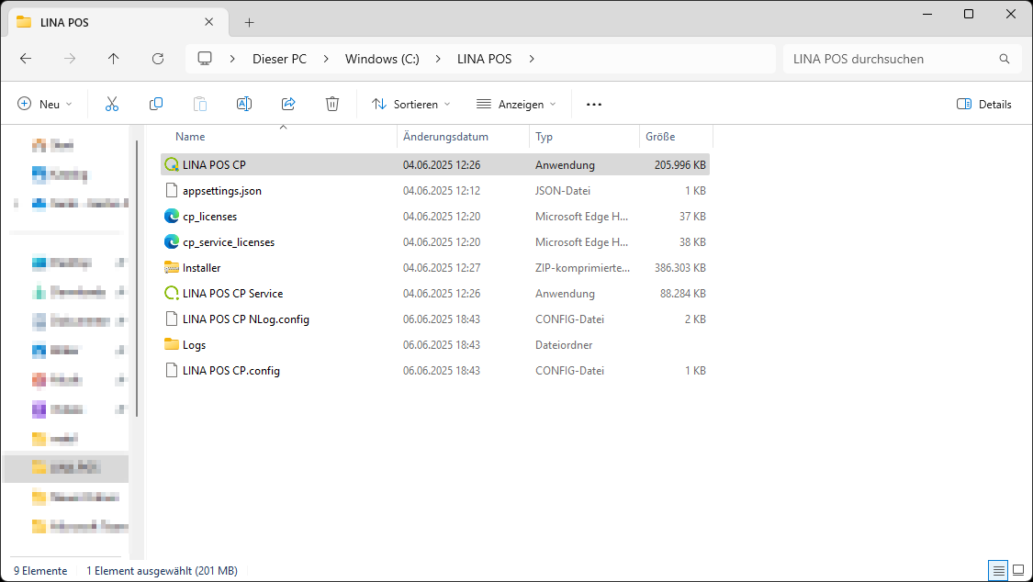The image size is (1033, 582).
Task: Click the 04.06.2025 12:12 date cell
Action: [x=442, y=190]
